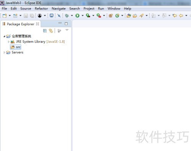Expand the JRE System Library node
Viewport: 191px width, 151px height.
tap(8, 42)
